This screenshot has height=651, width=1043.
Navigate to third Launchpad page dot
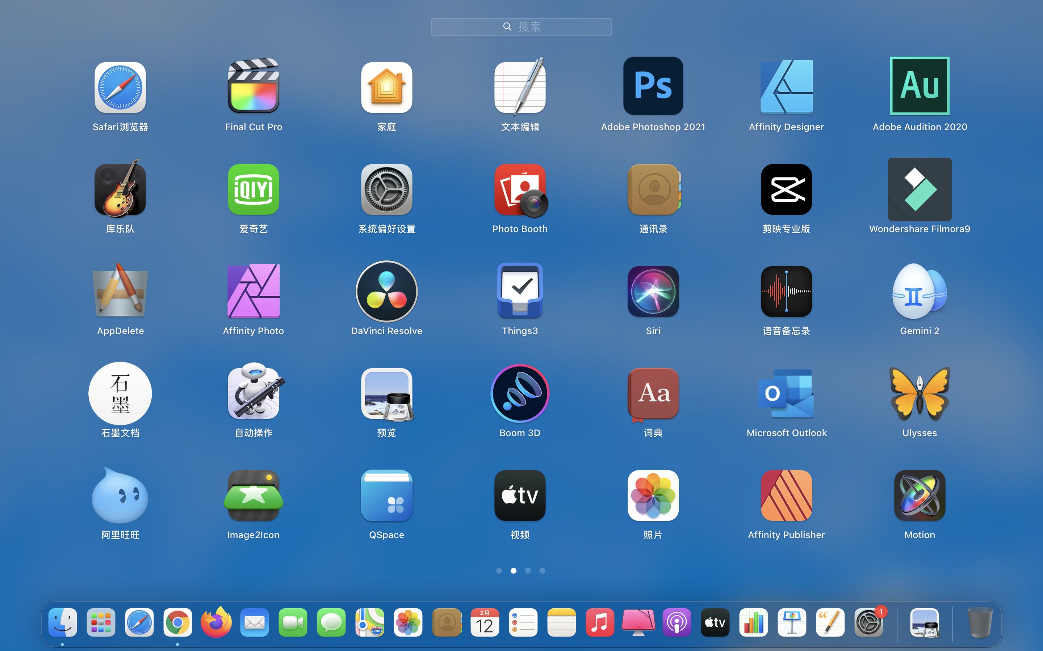(x=528, y=571)
